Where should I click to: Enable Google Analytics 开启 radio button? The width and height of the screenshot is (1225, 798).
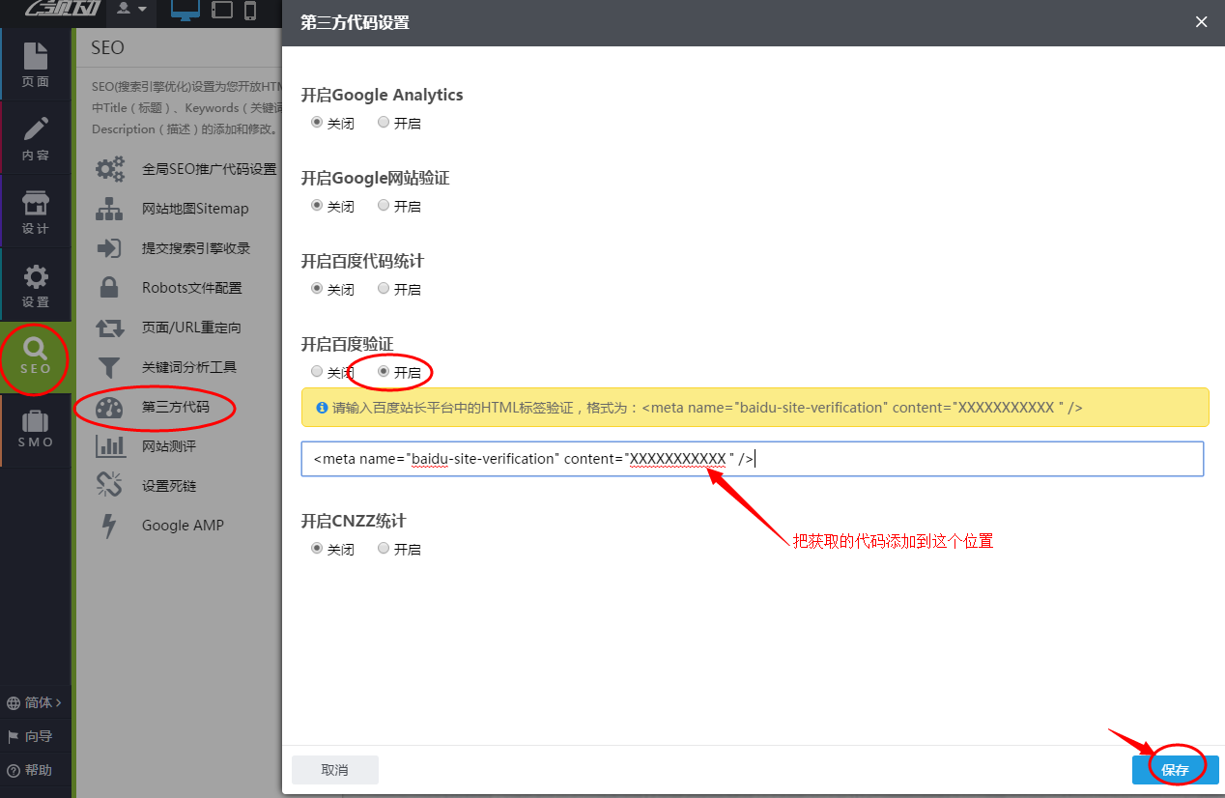click(x=384, y=123)
